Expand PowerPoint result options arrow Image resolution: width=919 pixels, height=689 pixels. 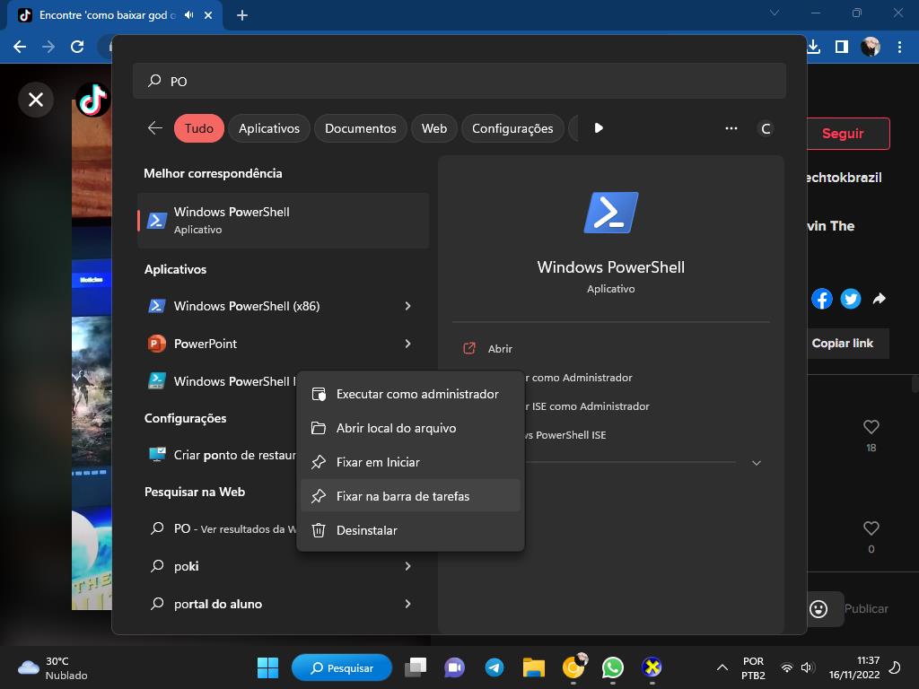click(407, 344)
